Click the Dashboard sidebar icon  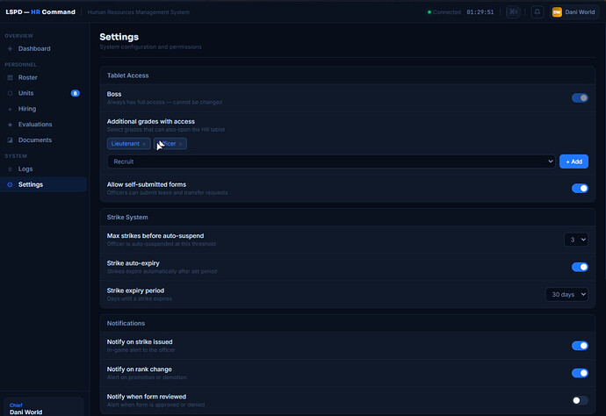(x=10, y=48)
